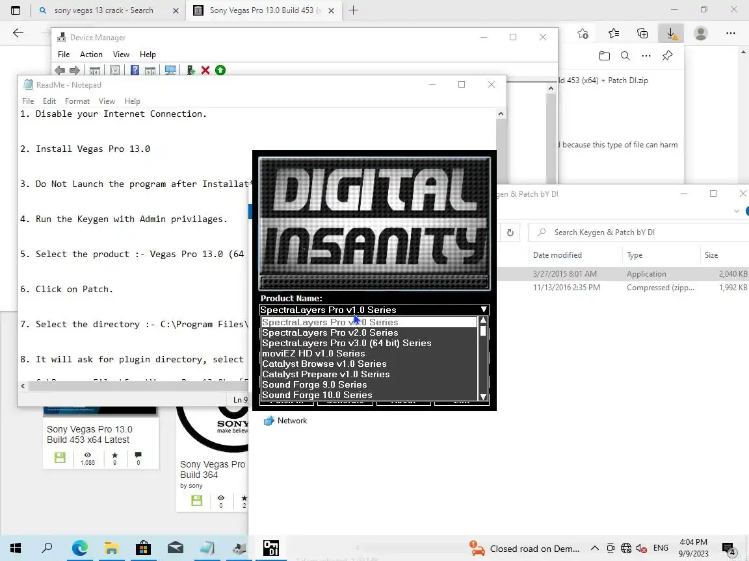The height and width of the screenshot is (561, 749).
Task: Open Microsoft Edge from taskbar
Action: (80, 548)
